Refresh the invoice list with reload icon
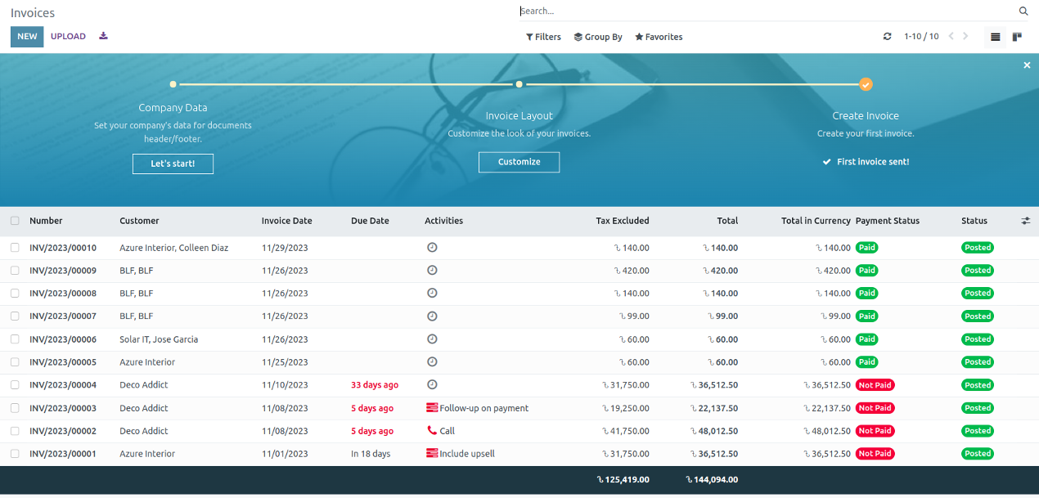 pos(887,37)
